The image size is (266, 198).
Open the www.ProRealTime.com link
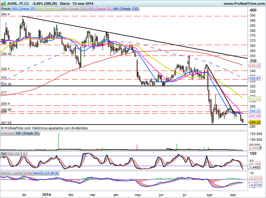[244, 4]
